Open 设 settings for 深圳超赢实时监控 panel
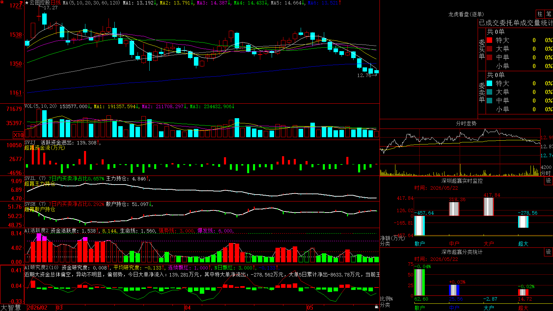553x311 pixels. click(549, 181)
